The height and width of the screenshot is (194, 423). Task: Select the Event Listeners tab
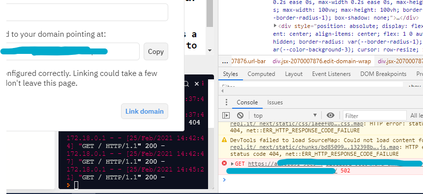[x=332, y=74]
